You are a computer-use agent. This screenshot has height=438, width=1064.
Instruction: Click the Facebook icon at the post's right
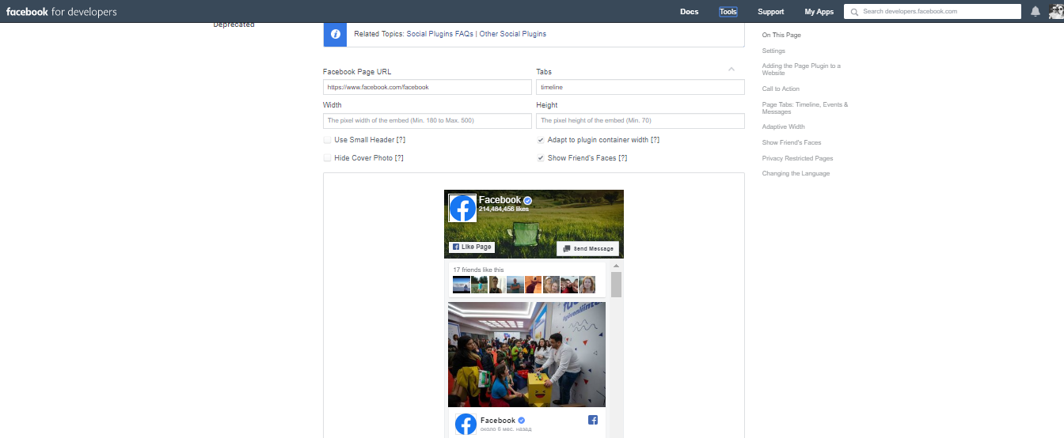tap(593, 420)
